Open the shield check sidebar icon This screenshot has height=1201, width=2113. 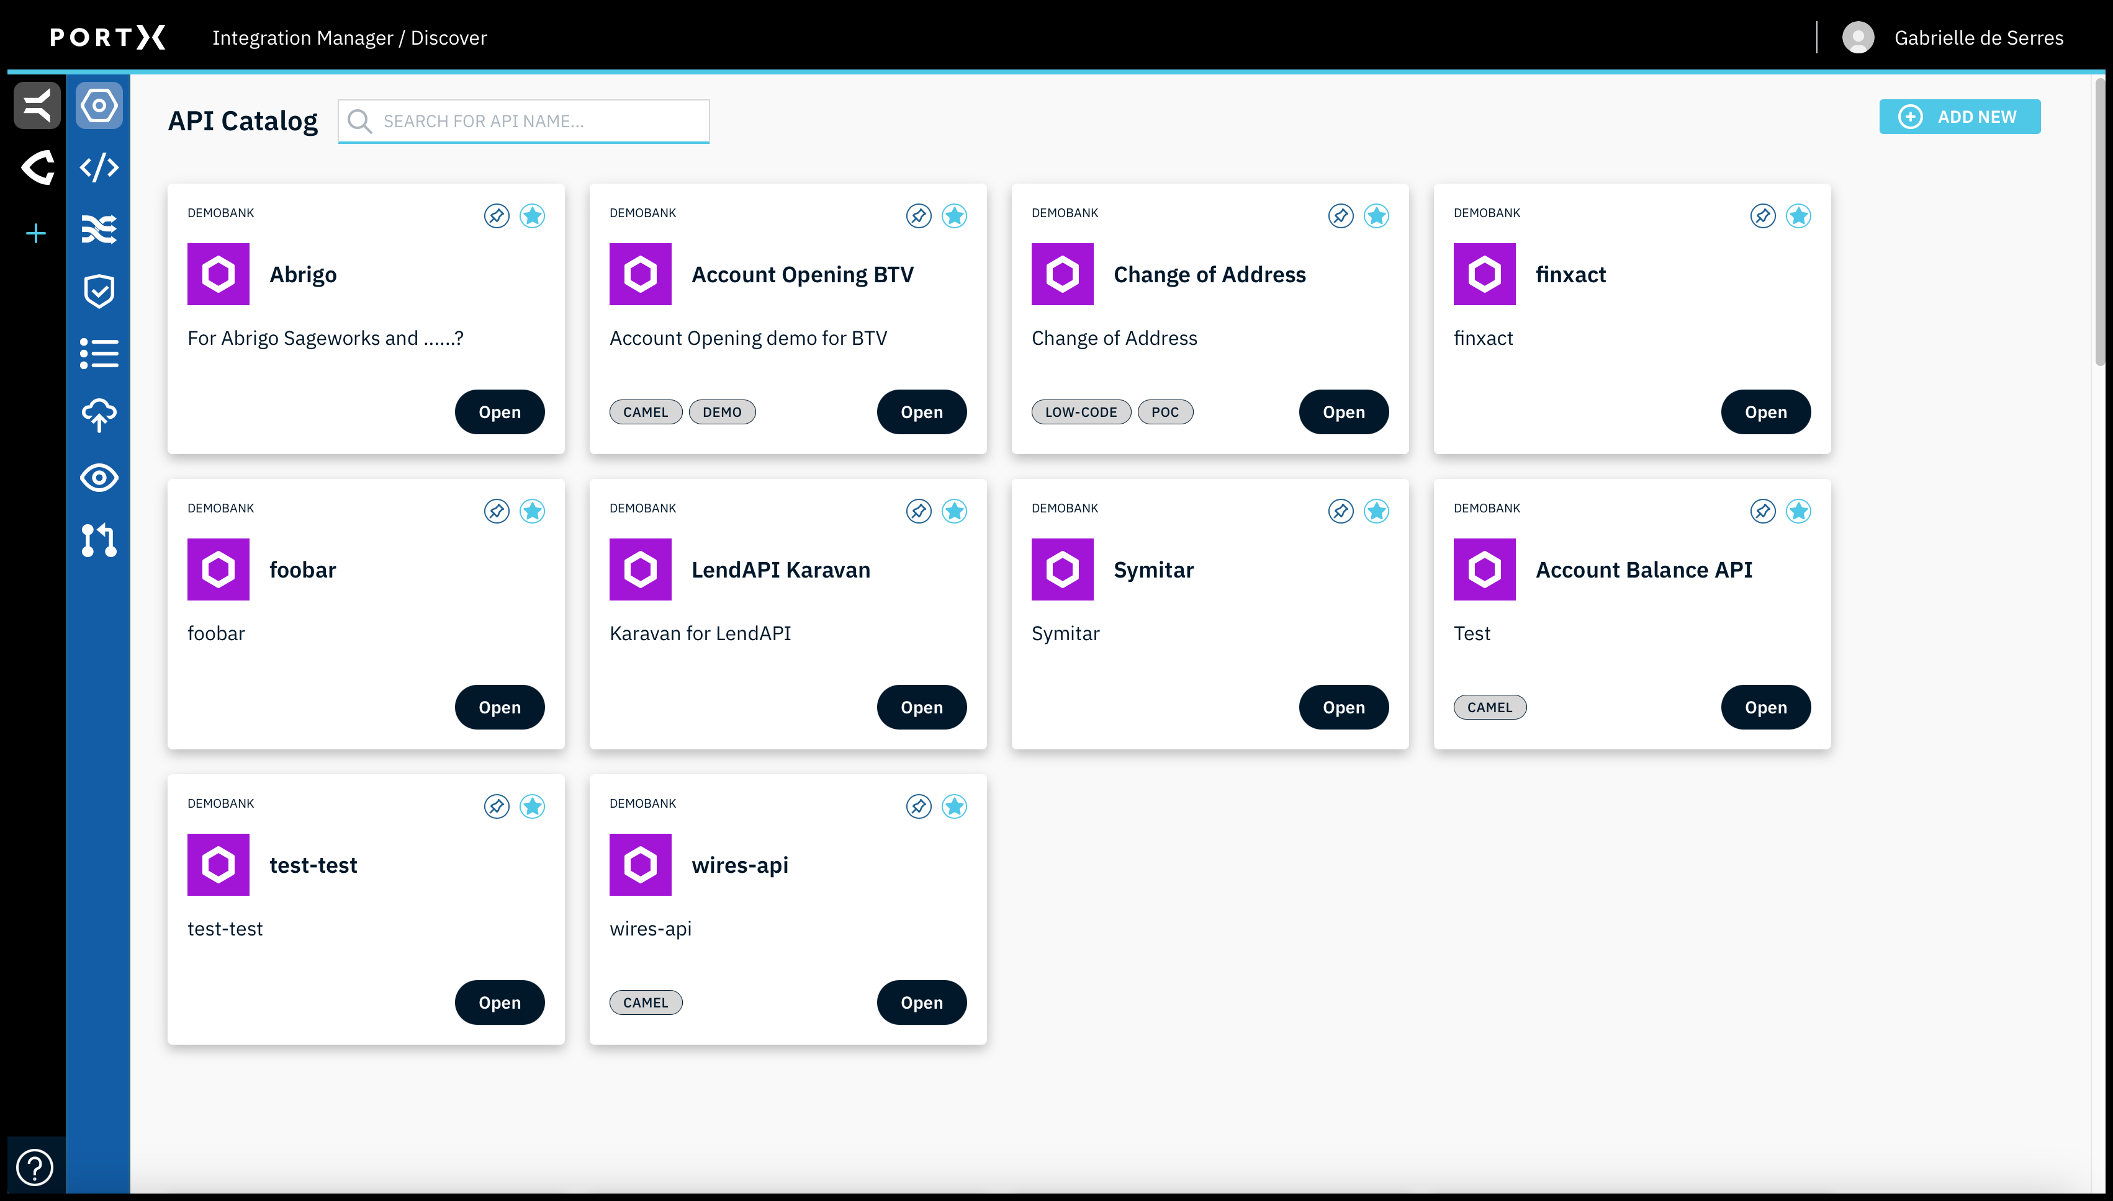[99, 291]
